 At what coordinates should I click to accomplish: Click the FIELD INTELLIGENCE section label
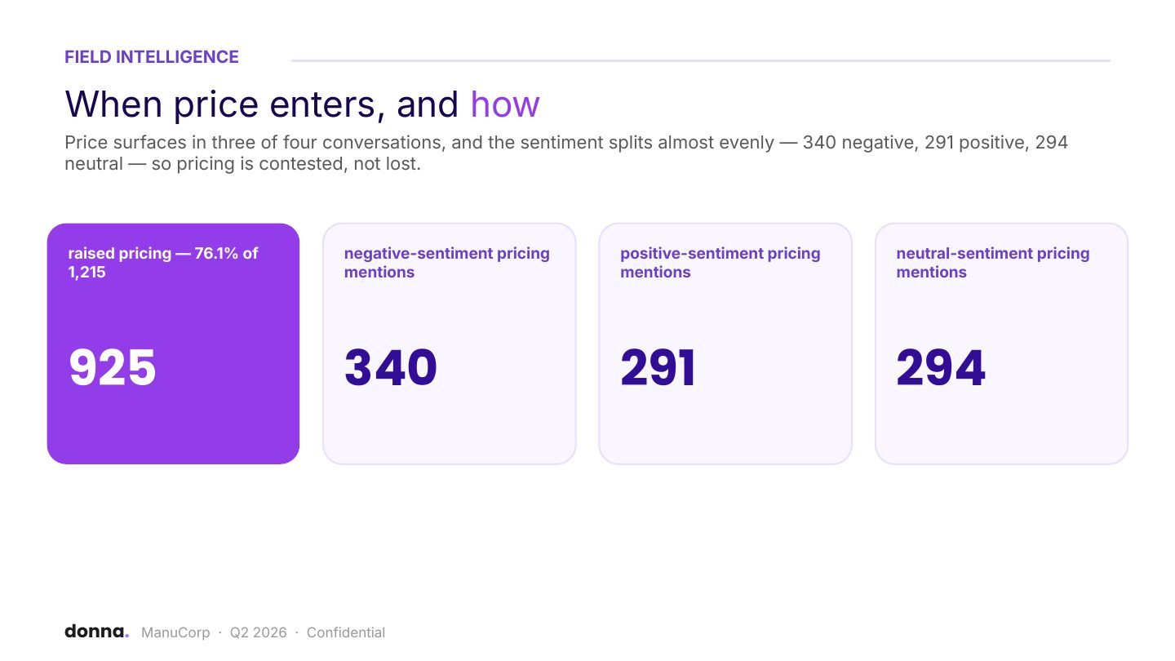tap(152, 57)
